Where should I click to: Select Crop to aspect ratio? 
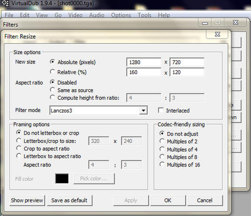(19, 148)
